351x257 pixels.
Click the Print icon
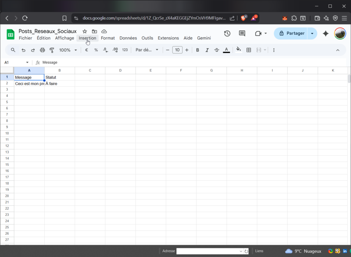(42, 50)
